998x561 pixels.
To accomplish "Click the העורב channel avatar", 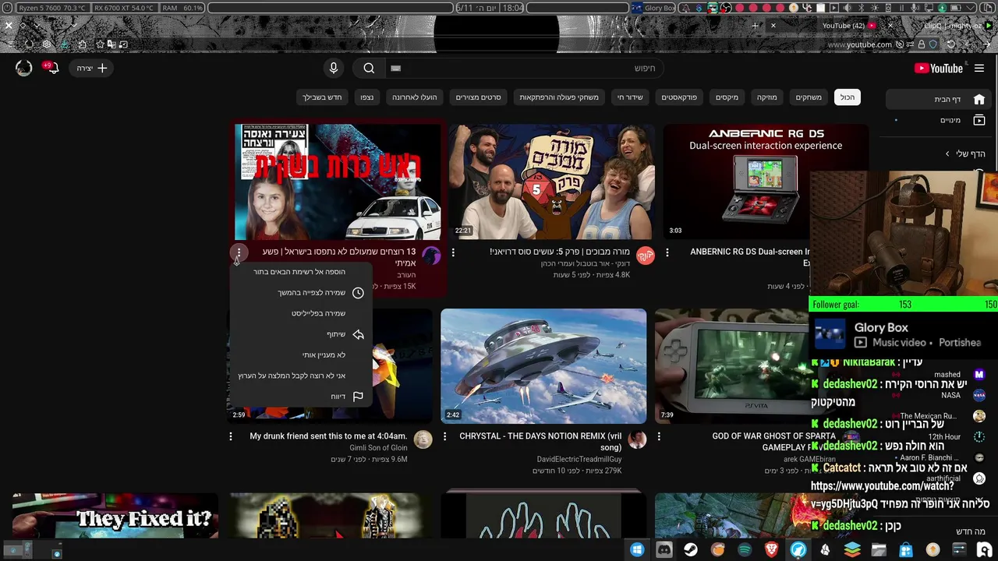I will pos(431,256).
